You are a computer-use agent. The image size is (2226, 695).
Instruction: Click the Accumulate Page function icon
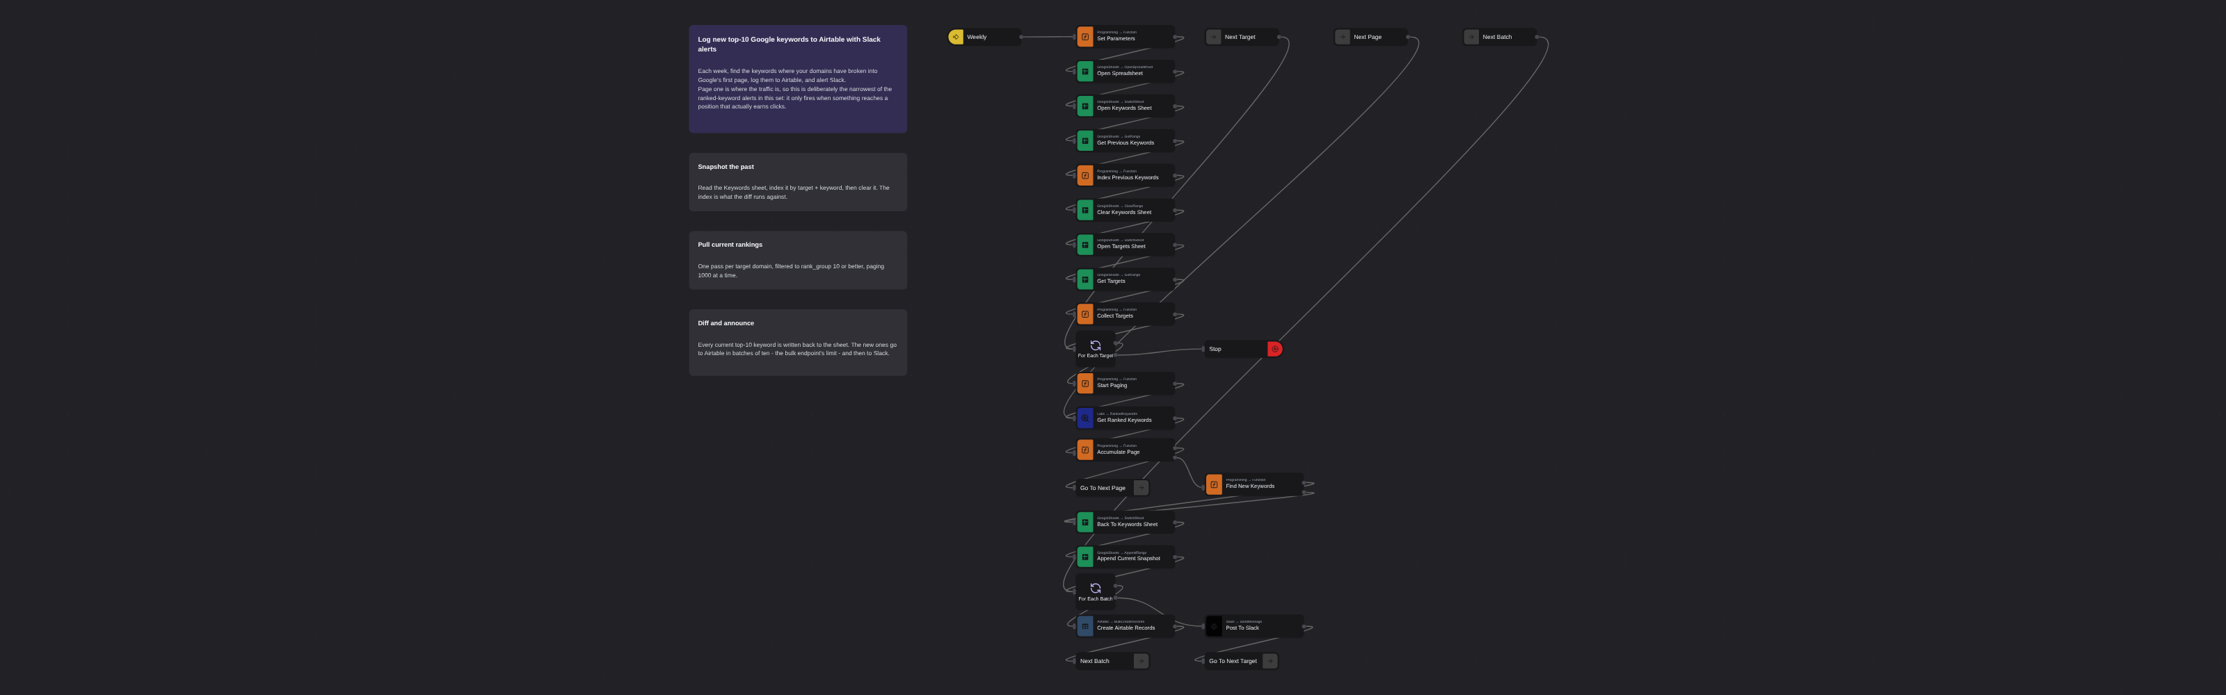[x=1085, y=450]
